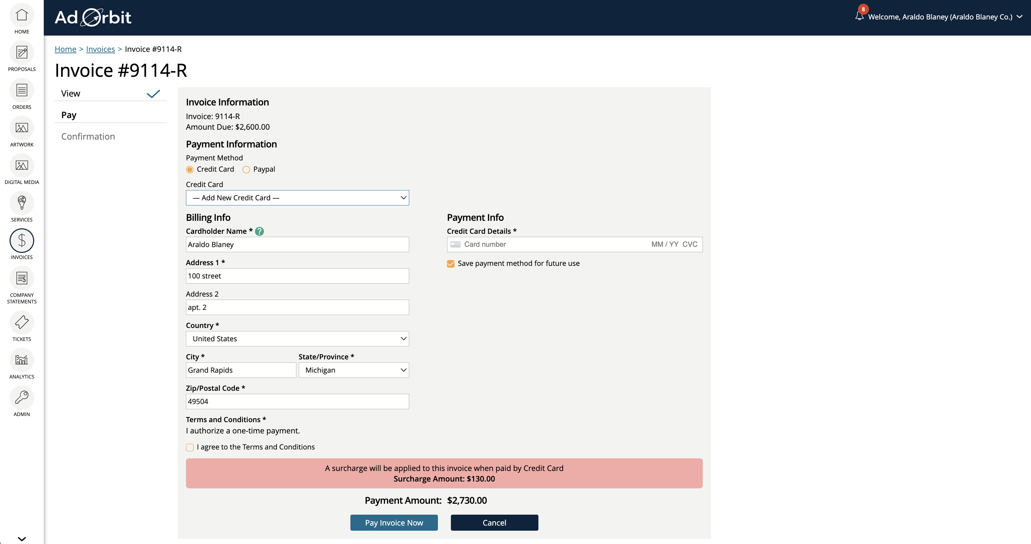Viewport: 1031px width, 544px height.
Task: Open the Tickets sidebar icon
Action: point(22,323)
